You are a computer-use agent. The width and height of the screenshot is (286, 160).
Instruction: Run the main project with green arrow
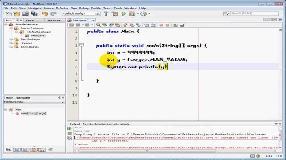pos(124,14)
